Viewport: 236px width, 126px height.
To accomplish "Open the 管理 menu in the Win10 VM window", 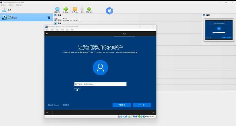I will click(x=47, y=30).
